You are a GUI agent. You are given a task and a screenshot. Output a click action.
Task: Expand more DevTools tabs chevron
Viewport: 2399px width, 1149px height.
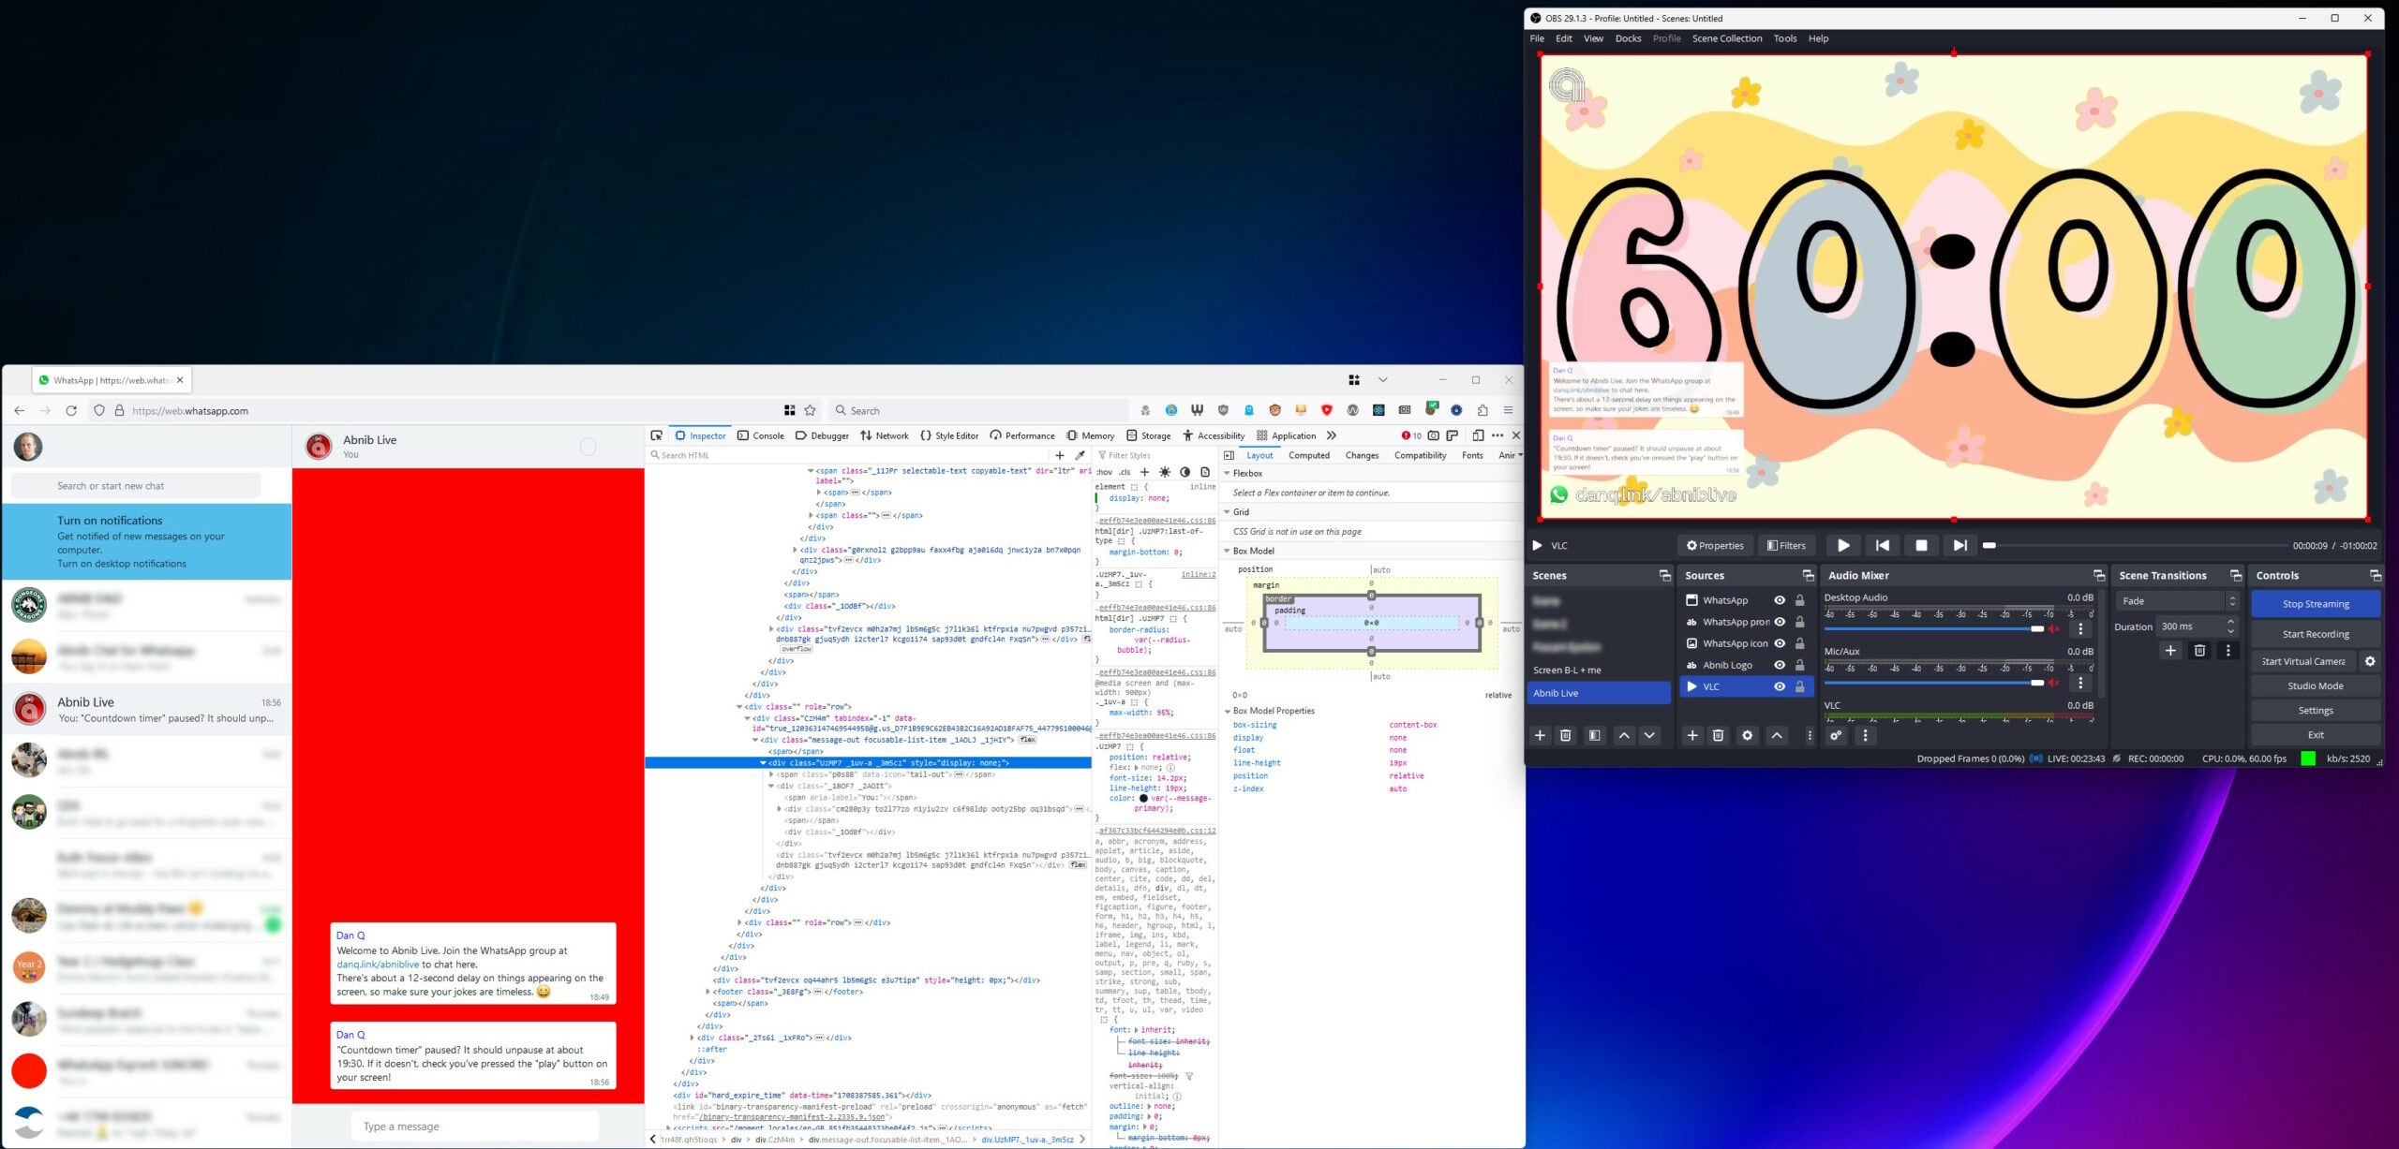pyautogui.click(x=1332, y=435)
